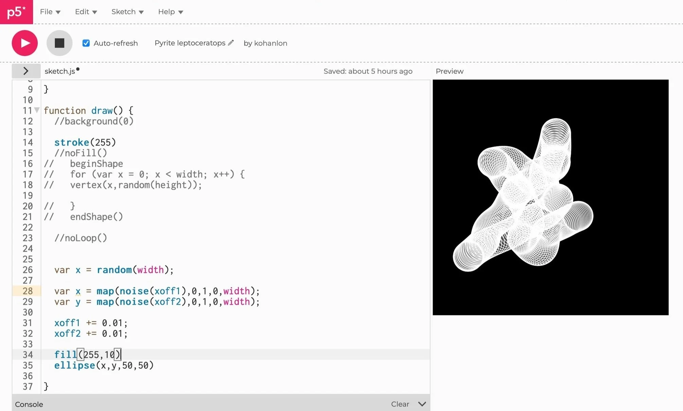Click the p5 logo home icon
Image resolution: width=683 pixels, height=411 pixels.
[x=16, y=12]
